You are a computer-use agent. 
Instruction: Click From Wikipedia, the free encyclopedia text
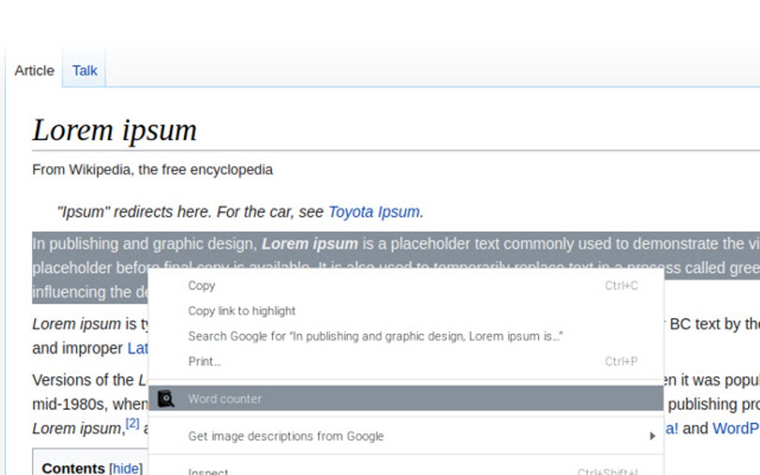coord(152,169)
